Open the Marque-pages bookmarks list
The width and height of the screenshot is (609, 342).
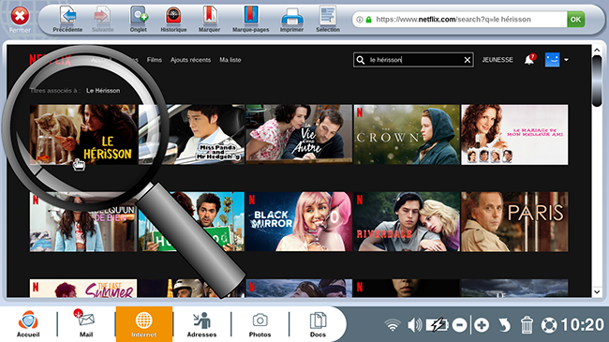(250, 20)
